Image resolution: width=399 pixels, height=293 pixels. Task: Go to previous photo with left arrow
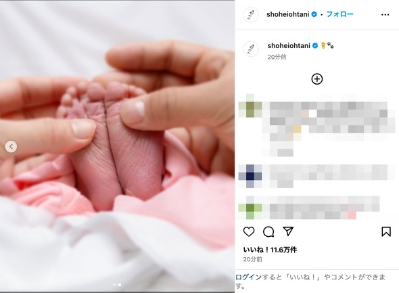pos(11,147)
